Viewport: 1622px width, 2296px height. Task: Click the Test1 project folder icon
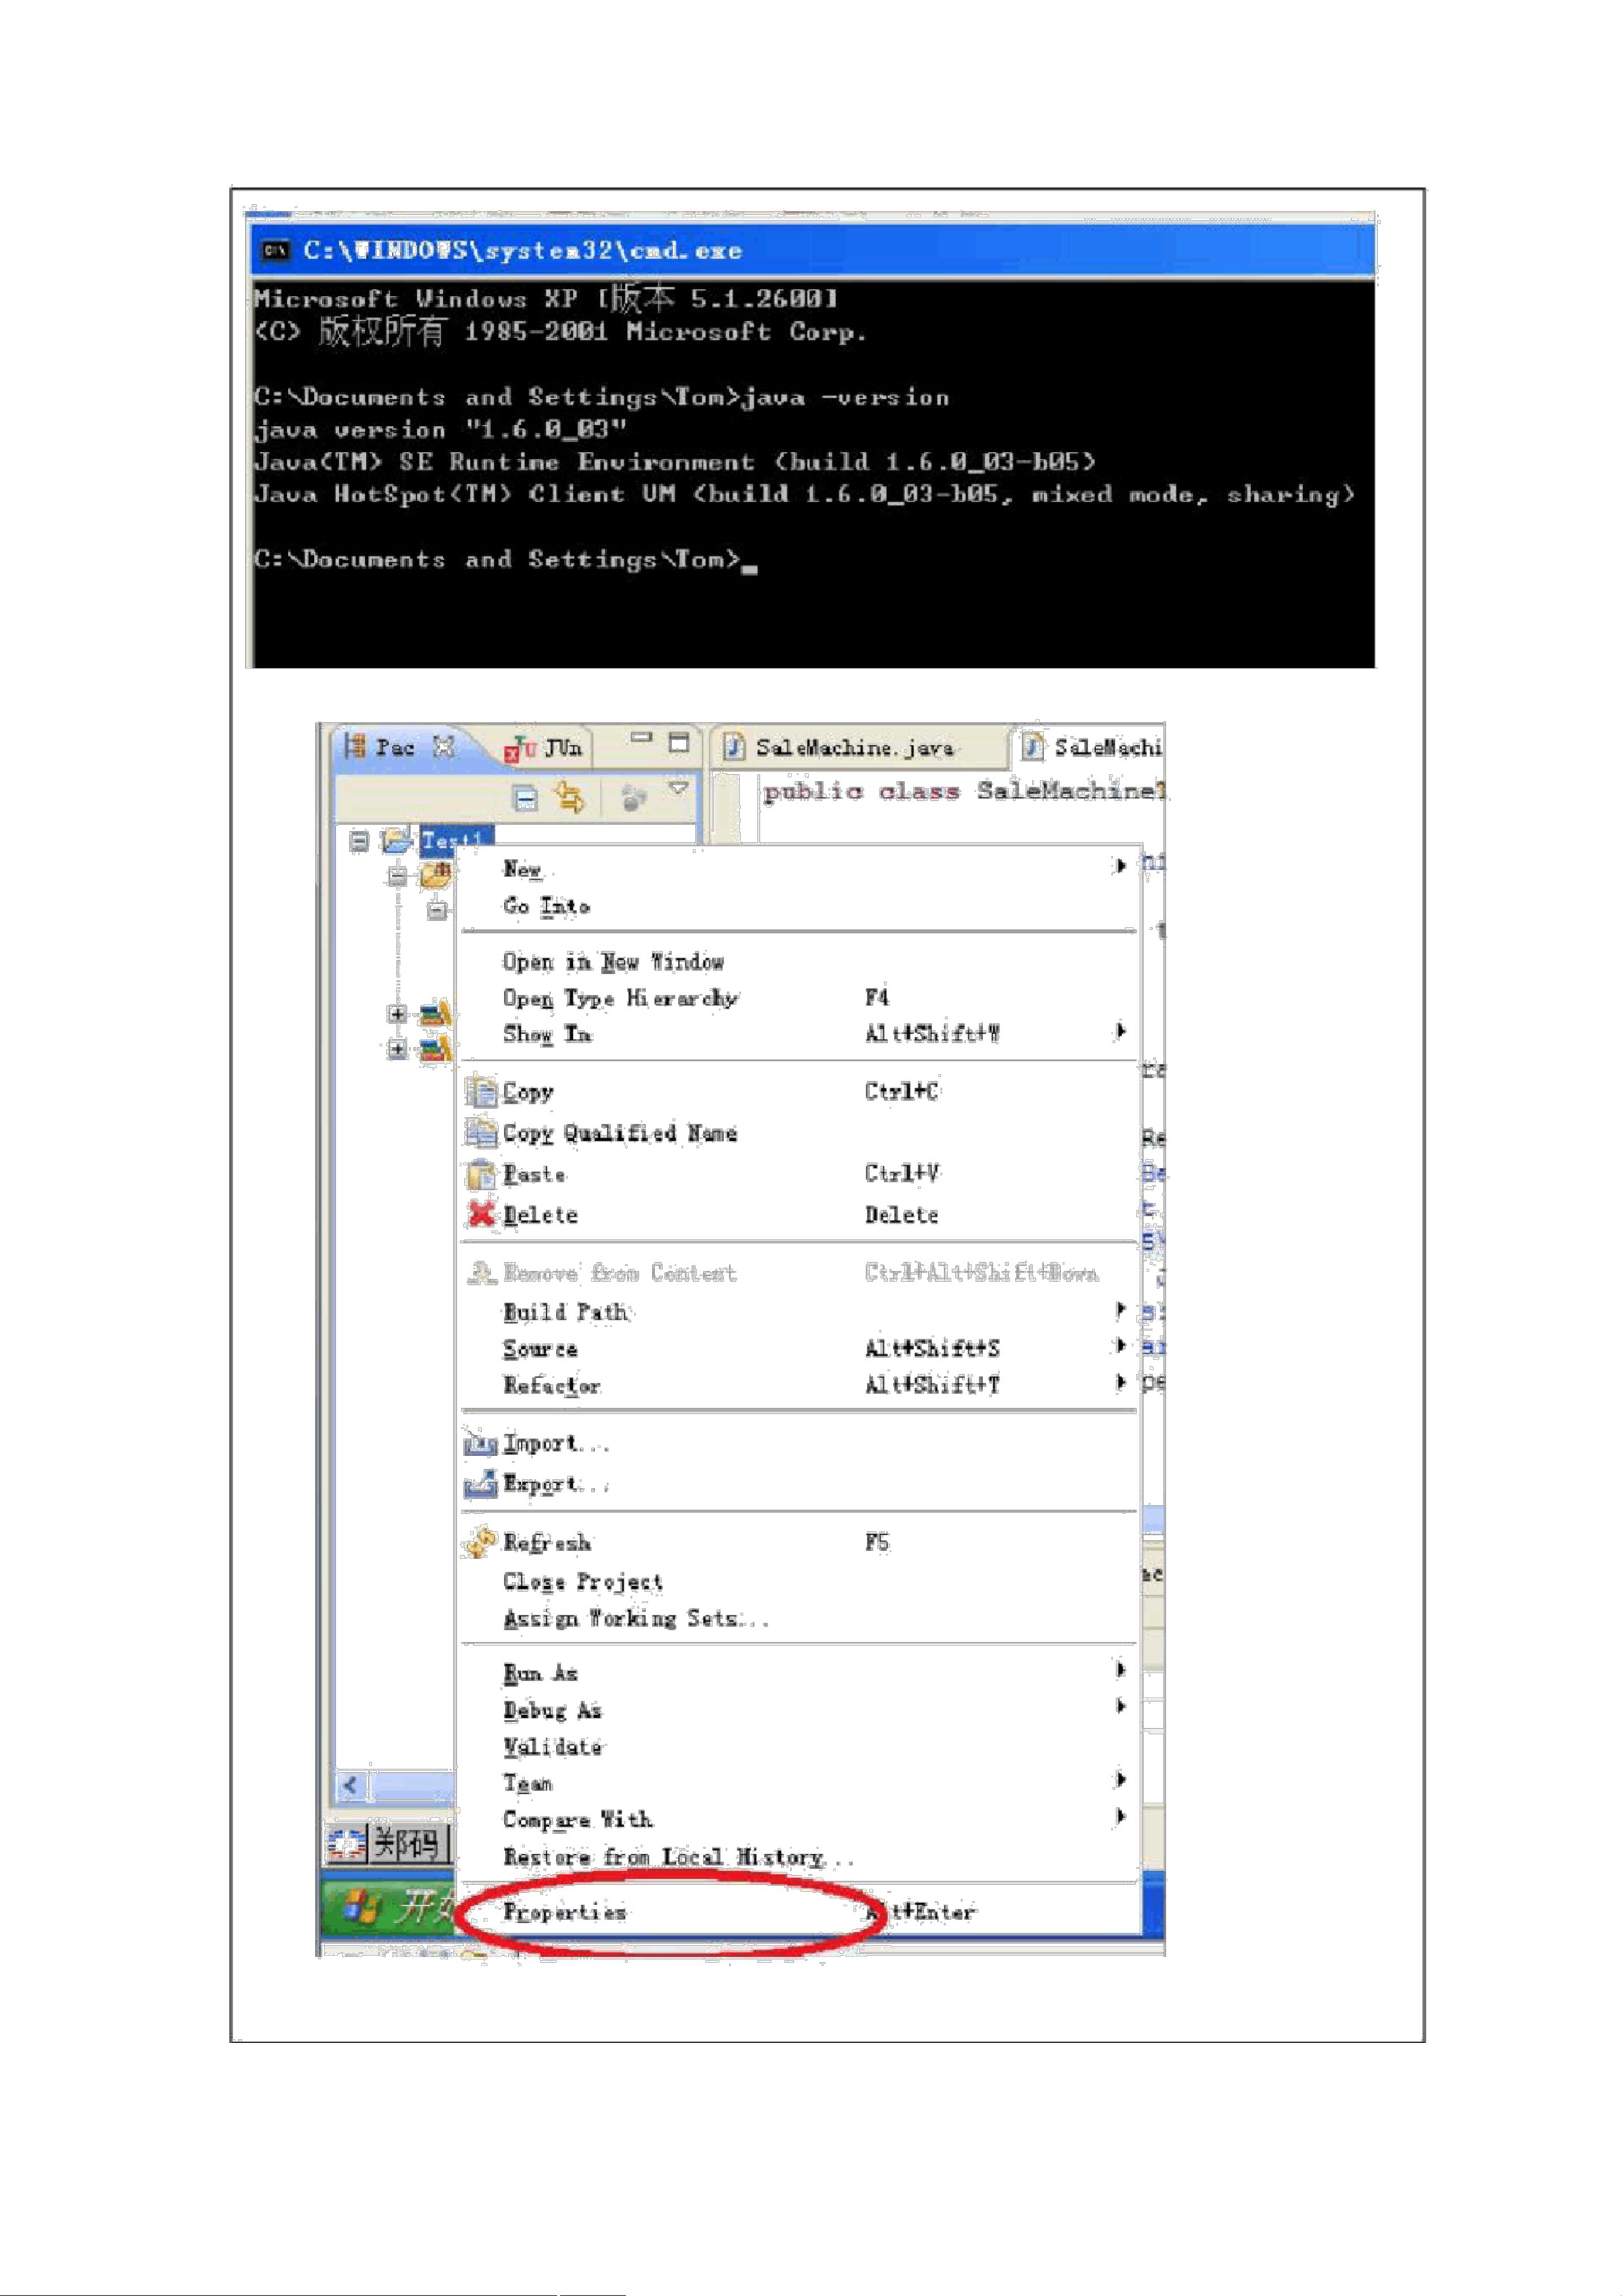[x=397, y=840]
